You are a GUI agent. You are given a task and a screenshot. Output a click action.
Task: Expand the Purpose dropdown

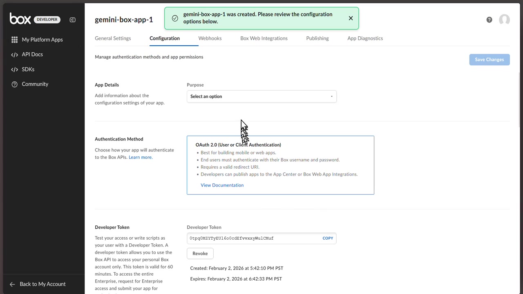click(x=261, y=96)
